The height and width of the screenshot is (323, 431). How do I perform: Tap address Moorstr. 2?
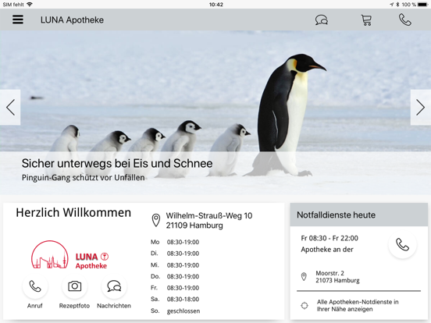point(329,273)
